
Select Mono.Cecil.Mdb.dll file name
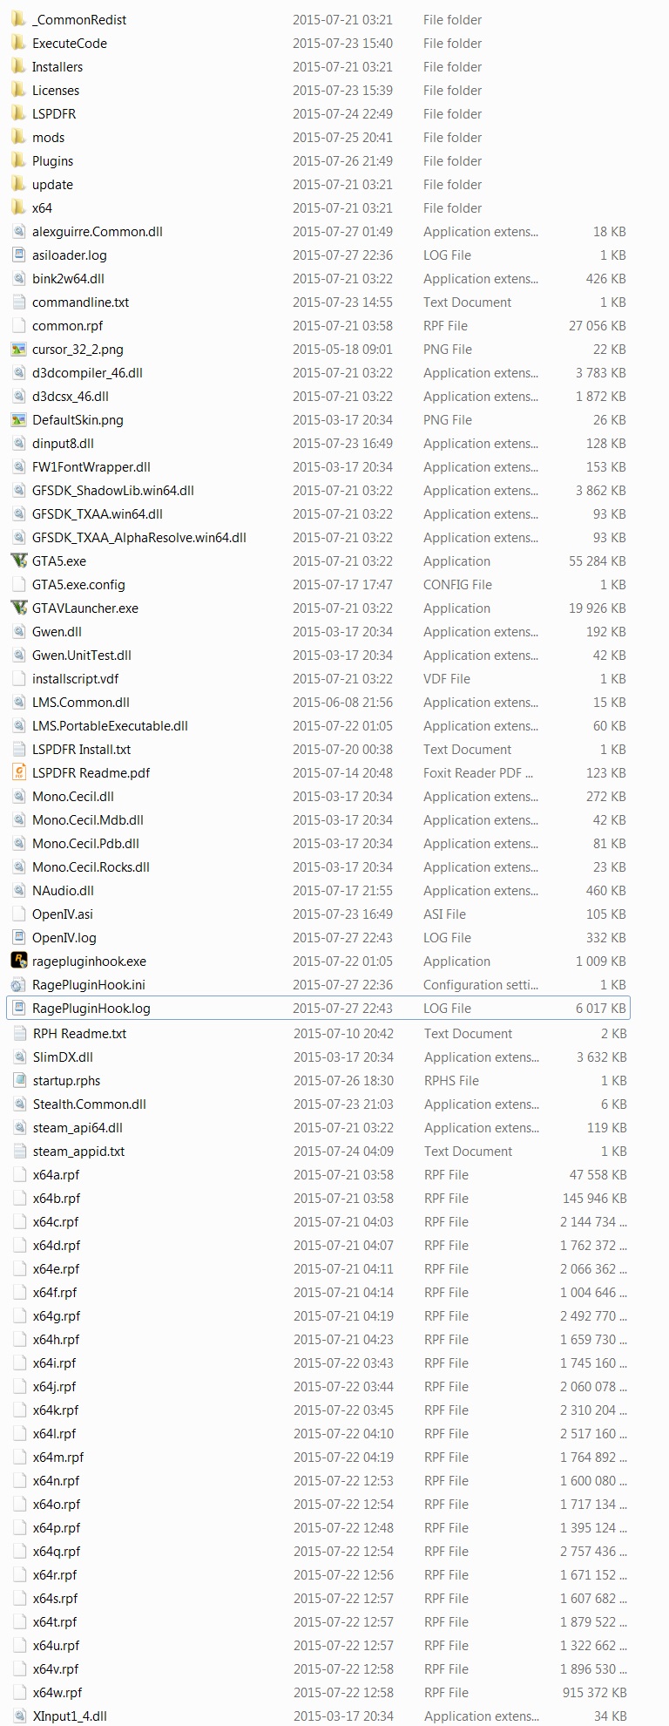(x=88, y=820)
